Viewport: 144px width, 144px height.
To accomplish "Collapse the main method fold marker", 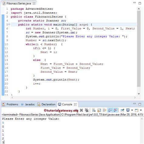I will [9, 24].
